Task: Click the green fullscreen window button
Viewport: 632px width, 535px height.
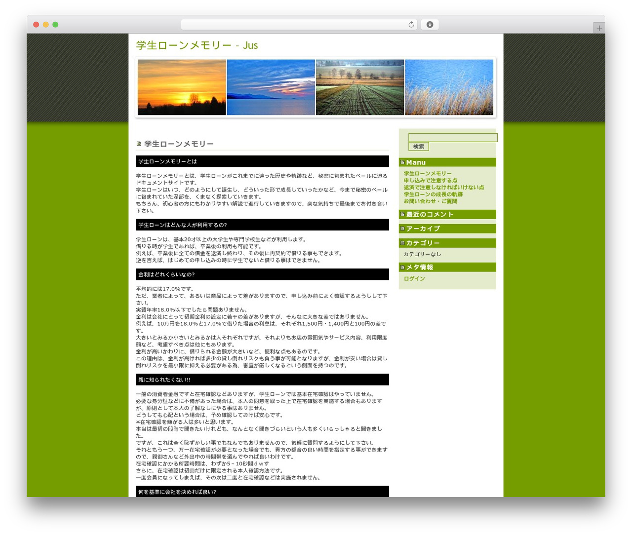Action: 55,25
